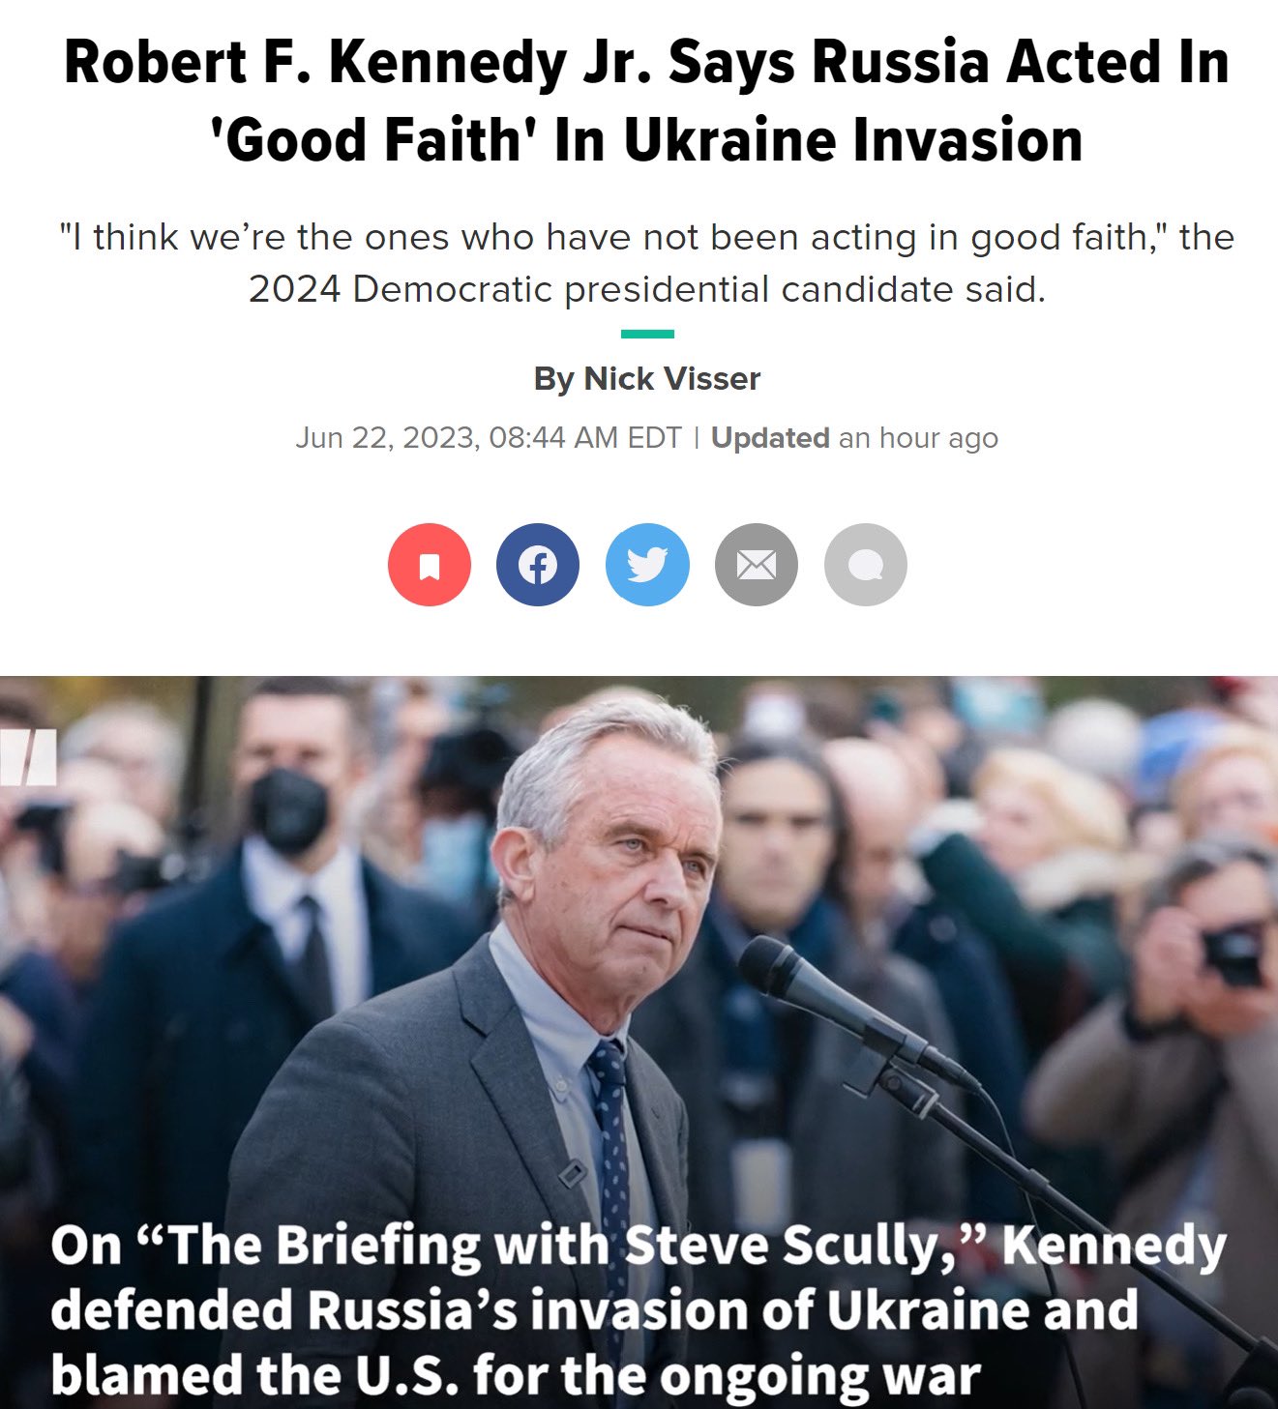Viewport: 1278px width, 1409px height.
Task: Click the article headline about Kennedy
Action: click(x=647, y=101)
